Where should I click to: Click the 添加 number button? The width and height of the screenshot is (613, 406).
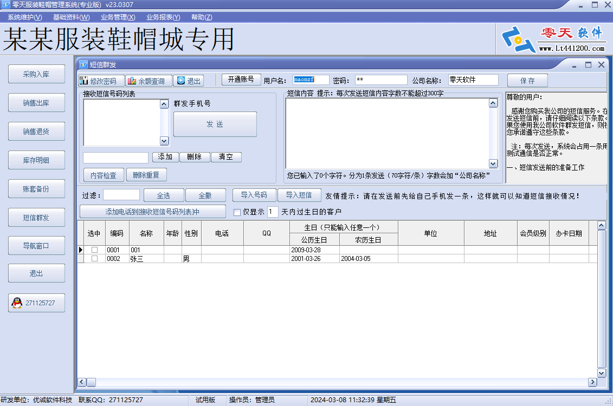(x=165, y=157)
